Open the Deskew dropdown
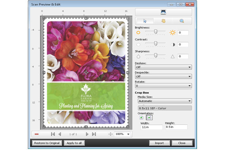This screenshot has height=150, width=226. point(163,67)
